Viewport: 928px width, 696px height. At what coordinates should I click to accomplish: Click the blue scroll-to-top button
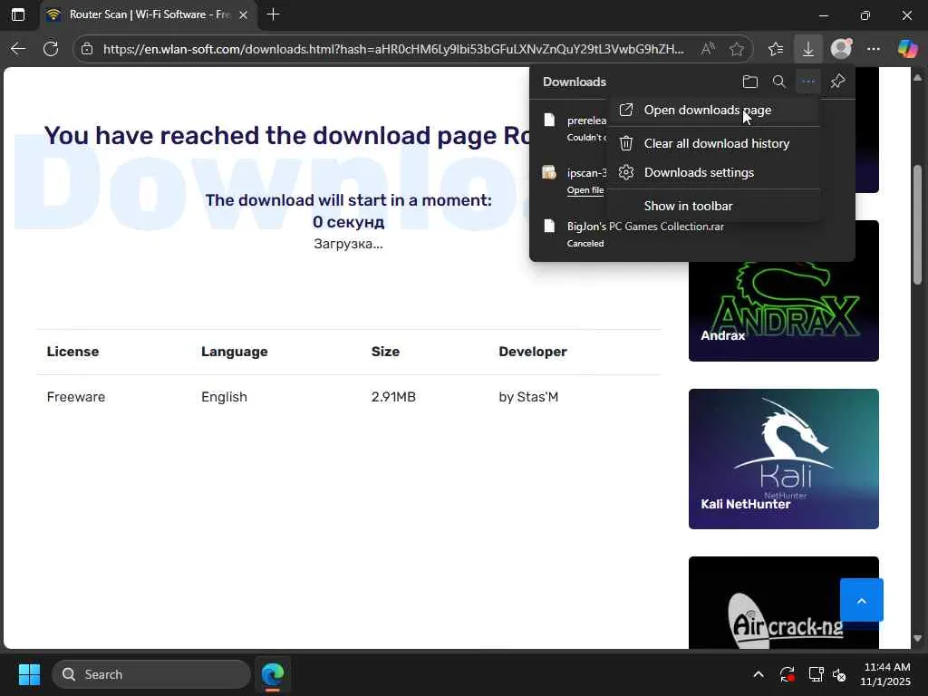point(861,600)
